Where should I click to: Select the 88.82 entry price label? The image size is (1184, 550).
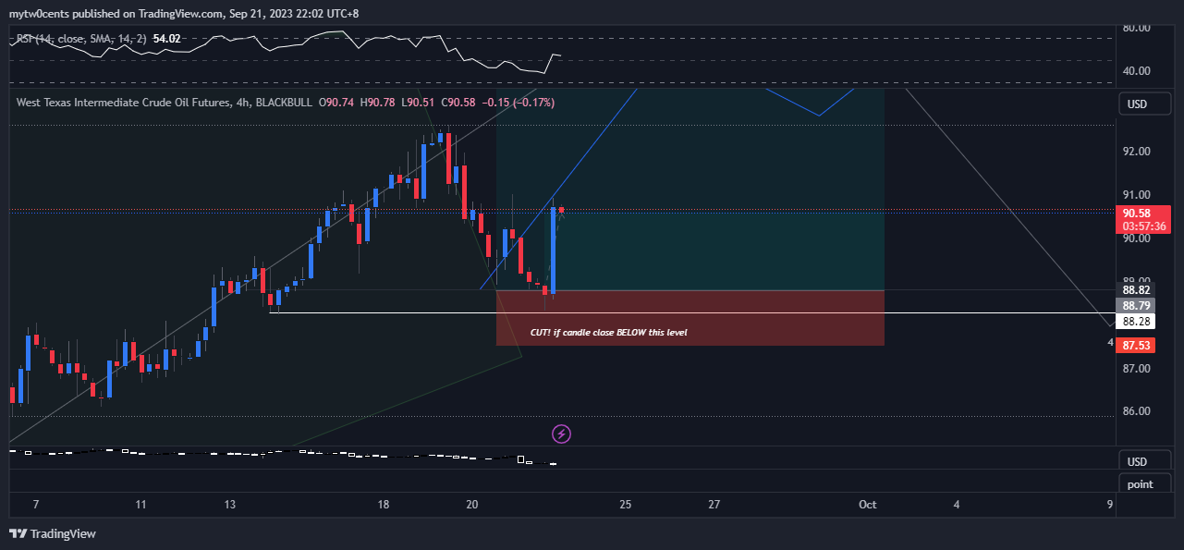point(1136,289)
